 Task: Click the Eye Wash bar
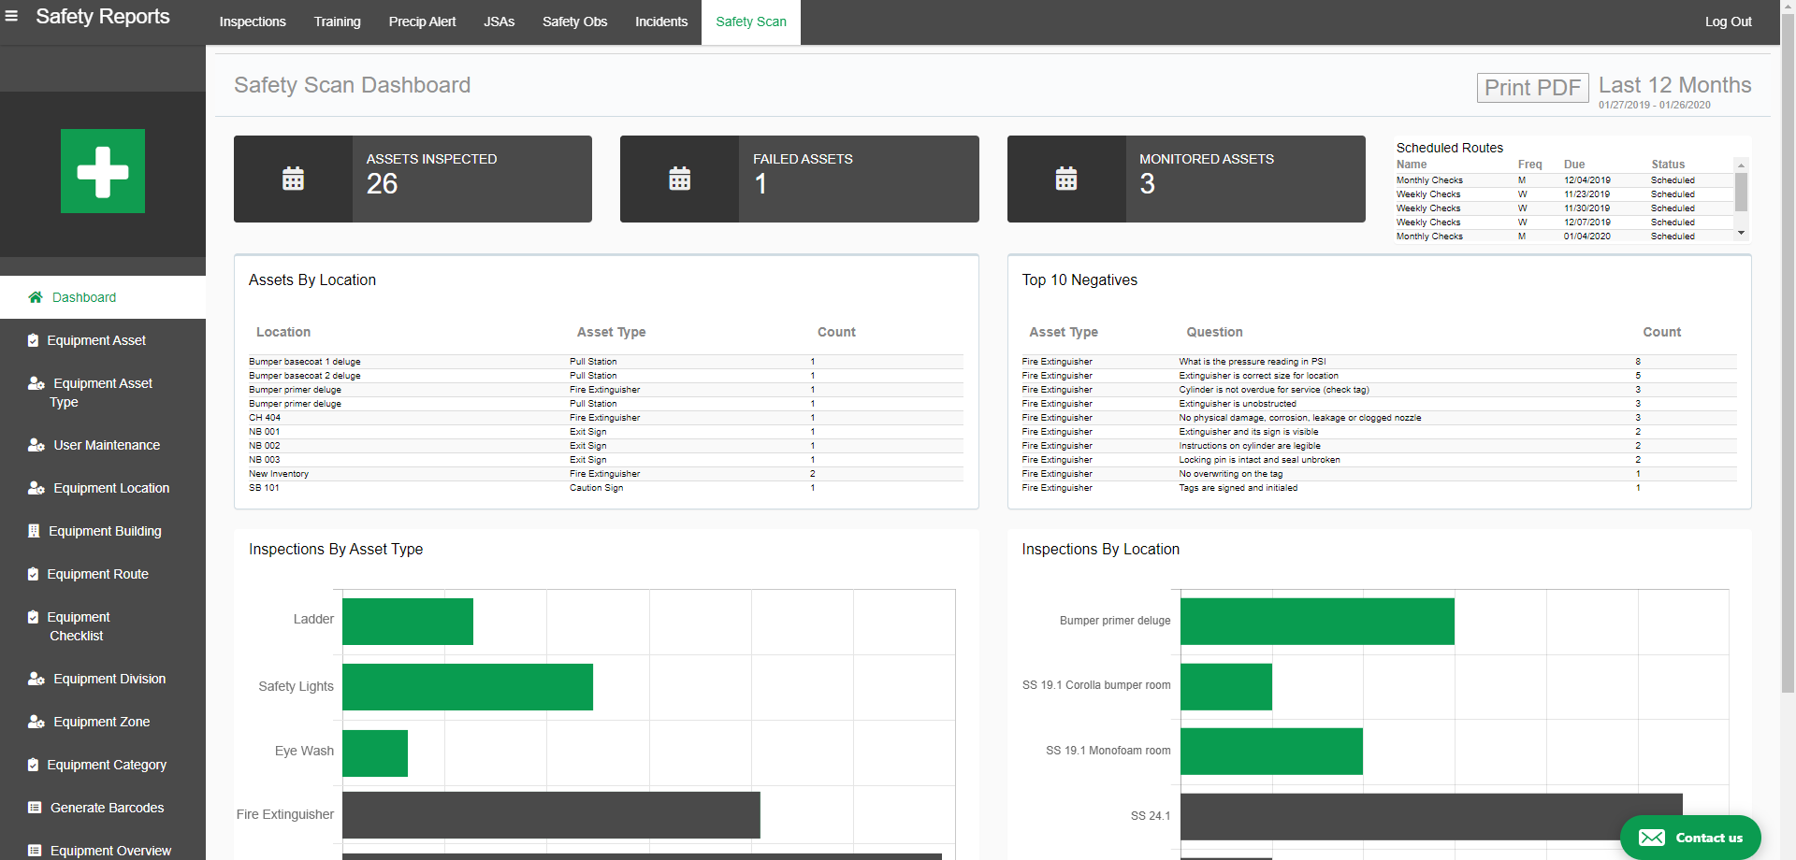[375, 753]
